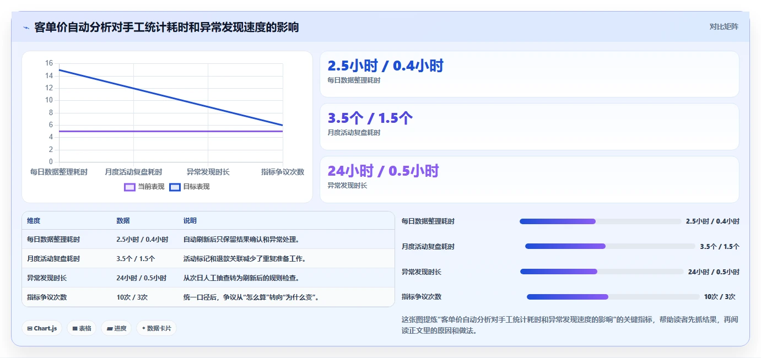Click the 月度活动复盘耗时 progress bar
Viewport: 761px width, 358px height.
coord(610,246)
